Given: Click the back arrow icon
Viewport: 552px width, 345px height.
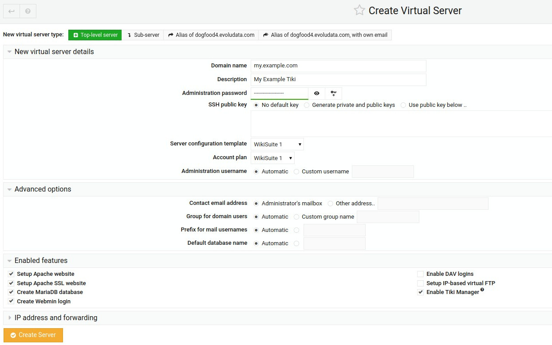Looking at the screenshot, I should (12, 11).
